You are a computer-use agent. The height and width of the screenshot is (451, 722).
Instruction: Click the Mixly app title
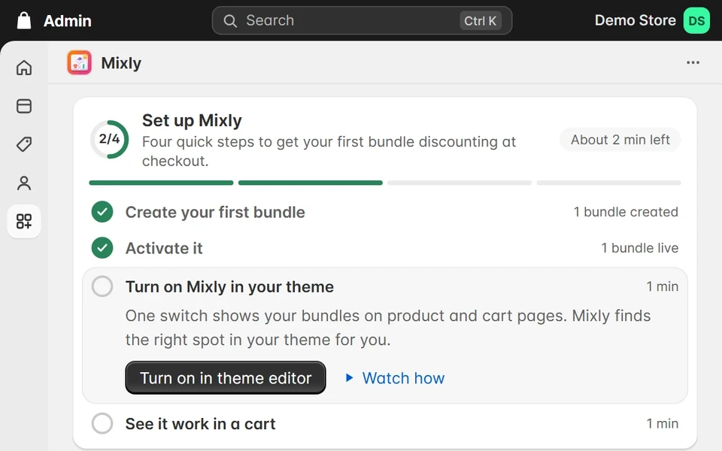pos(121,63)
